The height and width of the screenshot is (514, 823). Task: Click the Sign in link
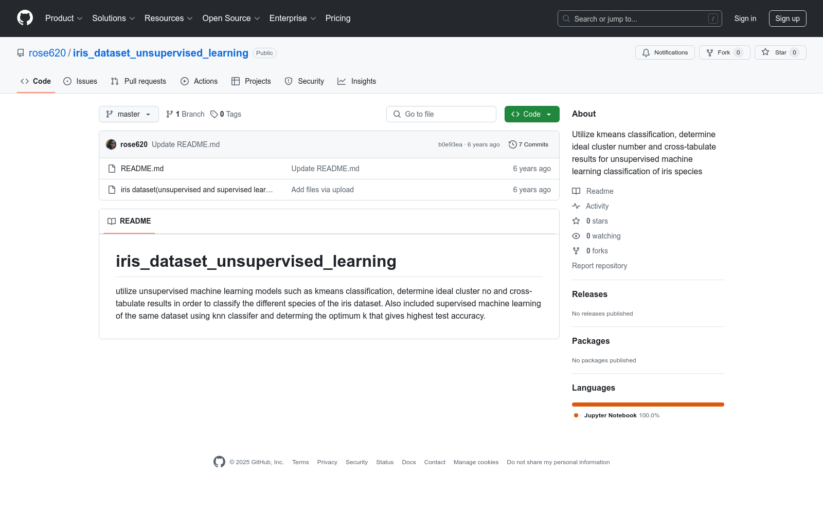coord(745,19)
